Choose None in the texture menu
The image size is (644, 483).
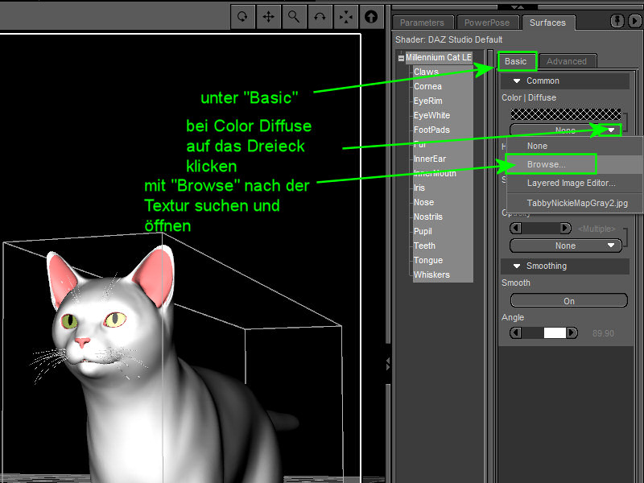click(x=574, y=146)
